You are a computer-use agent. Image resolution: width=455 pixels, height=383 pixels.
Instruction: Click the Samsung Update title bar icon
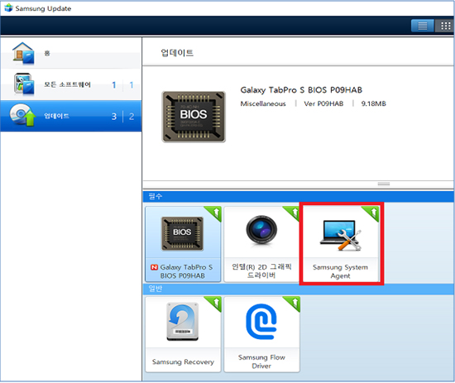coord(8,8)
